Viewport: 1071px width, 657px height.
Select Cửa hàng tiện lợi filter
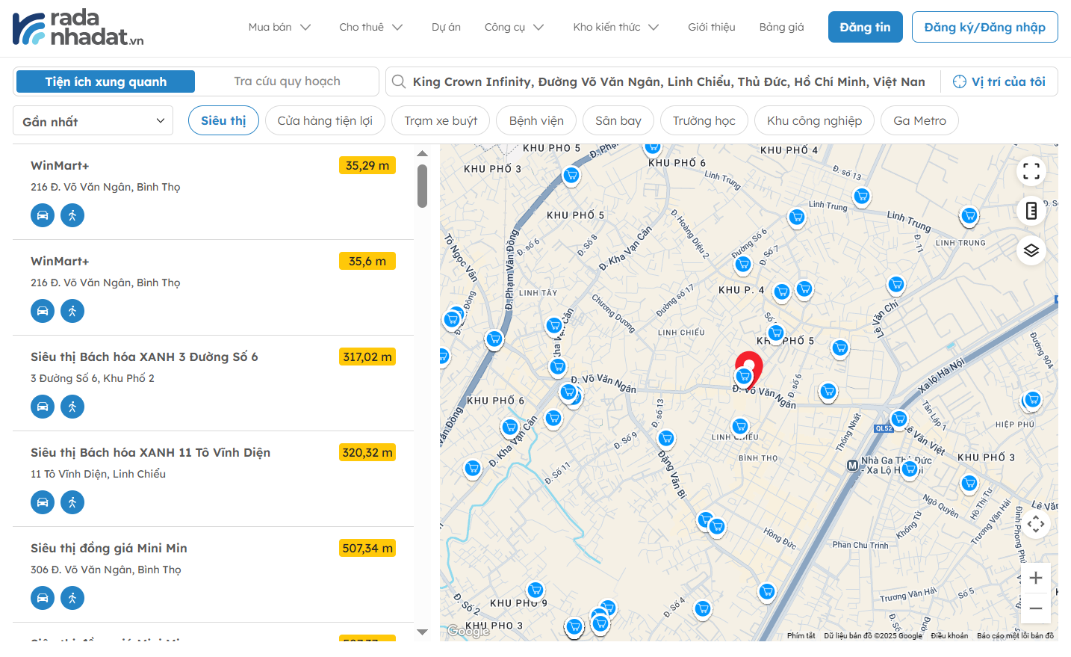pos(325,120)
